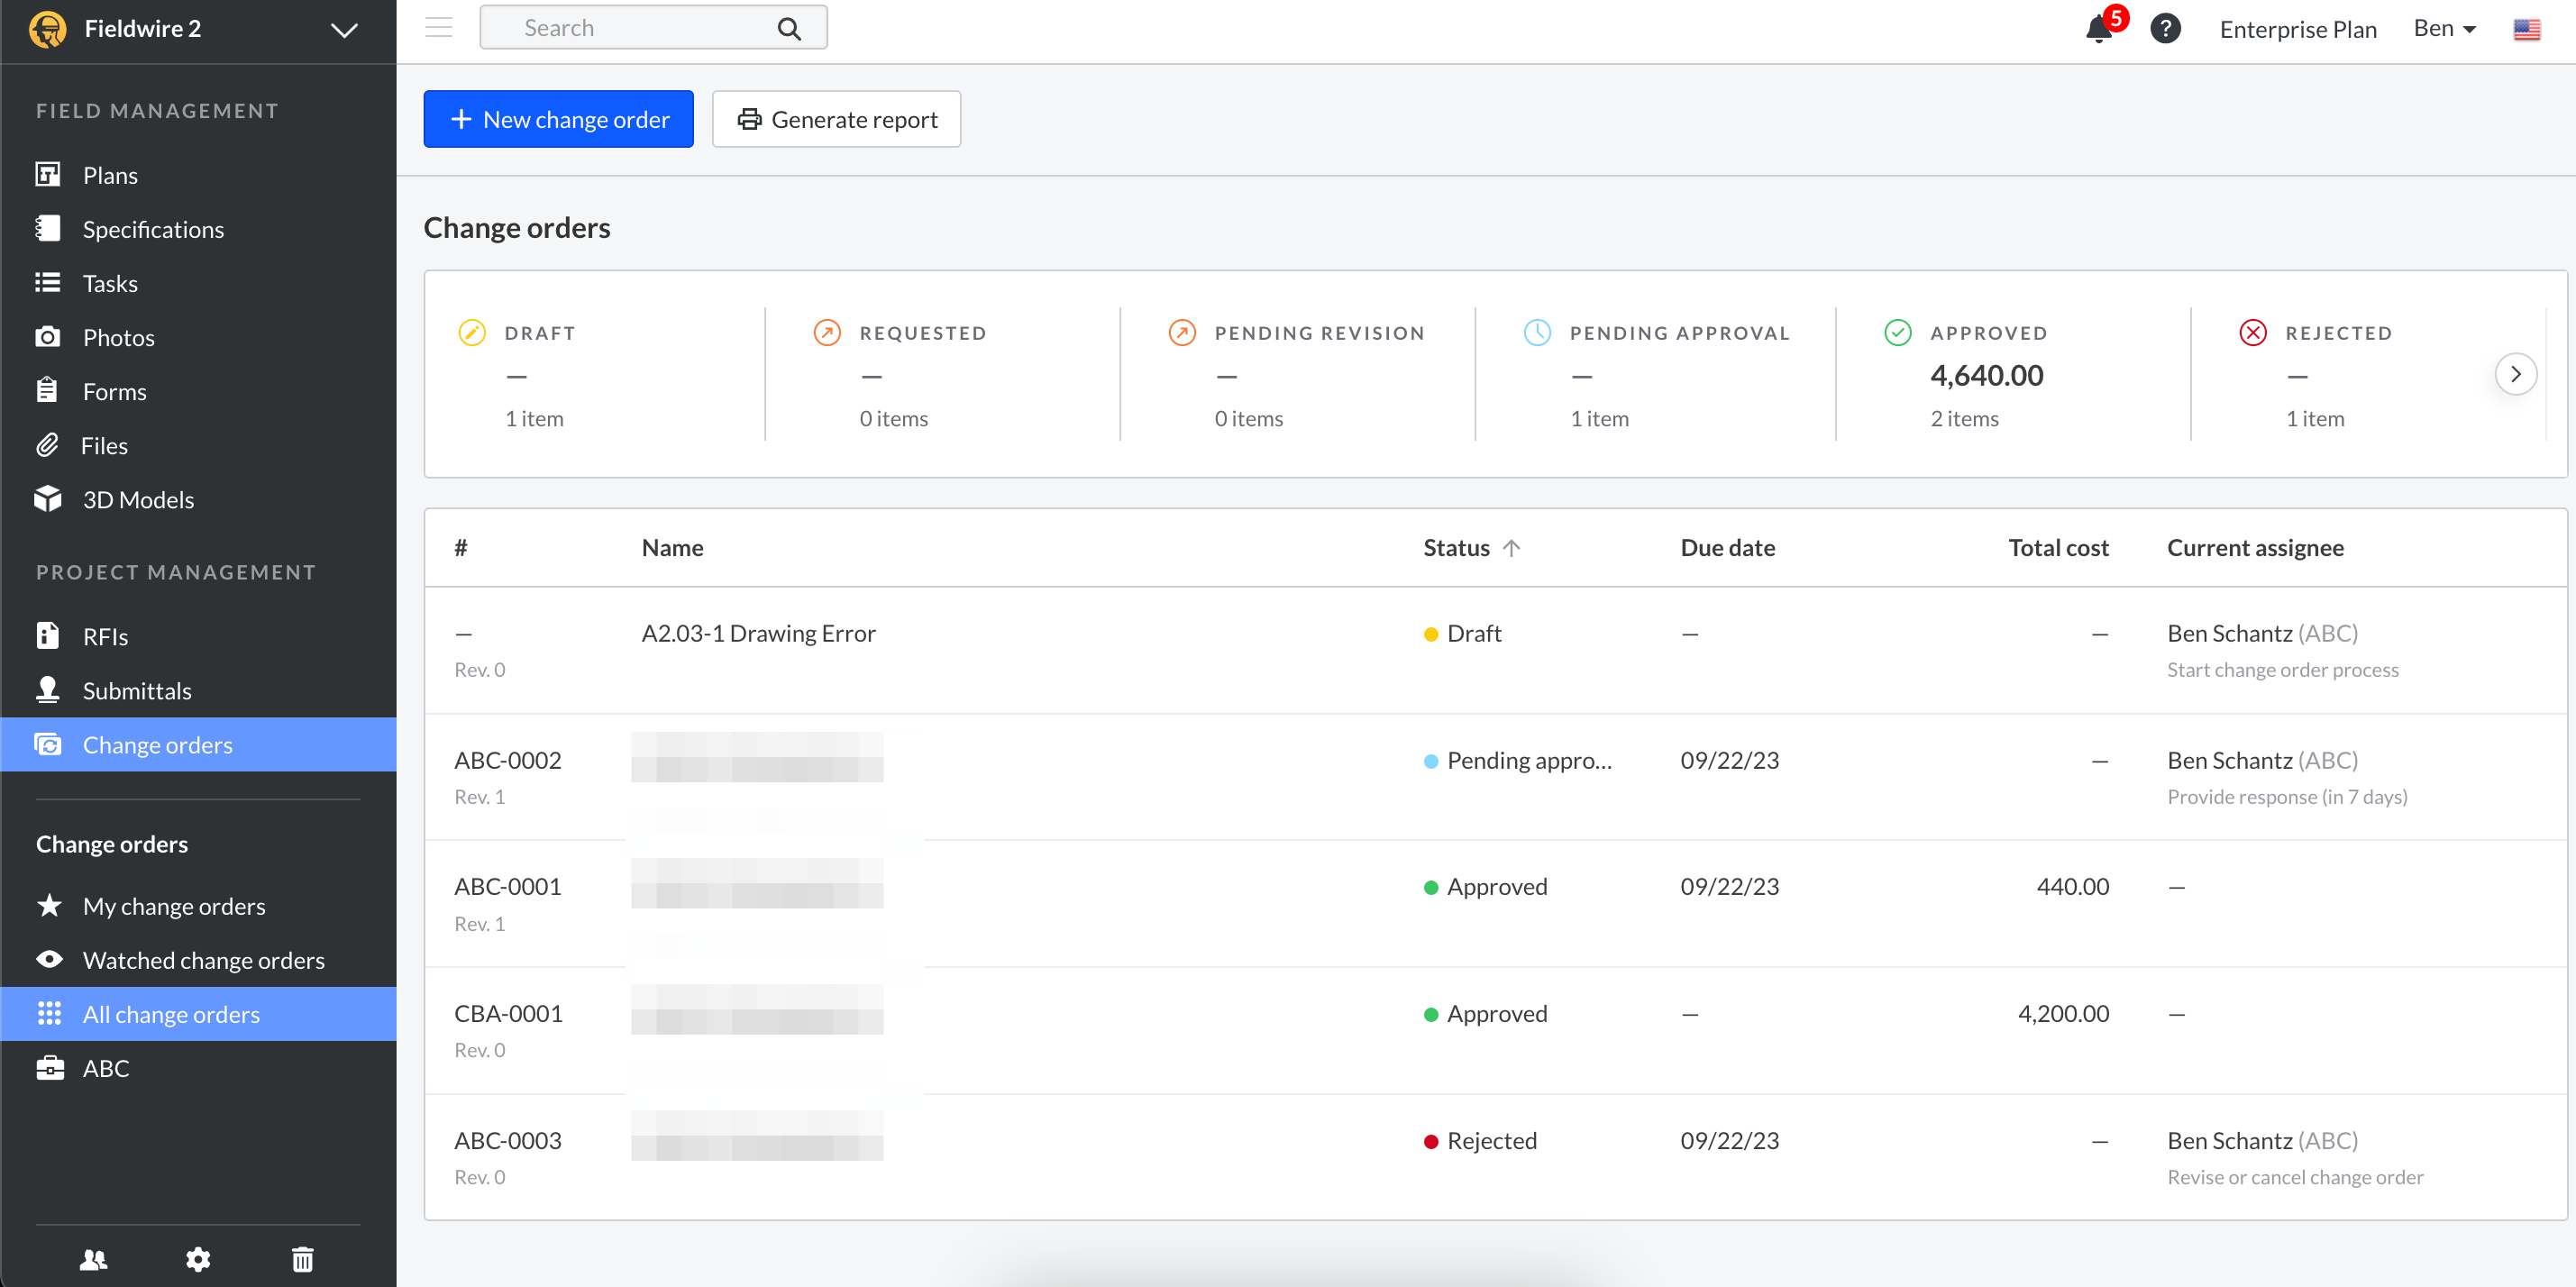Click the Pending Revision status card
Screen dimensions: 2576x1287
tap(1297, 374)
